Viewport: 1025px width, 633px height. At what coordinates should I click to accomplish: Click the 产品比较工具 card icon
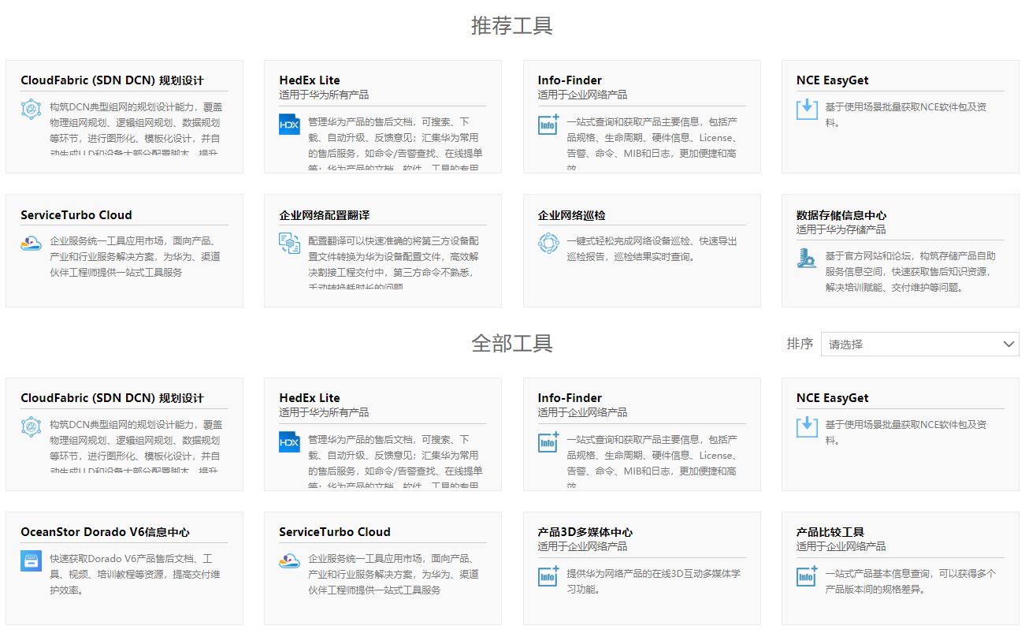tap(807, 576)
